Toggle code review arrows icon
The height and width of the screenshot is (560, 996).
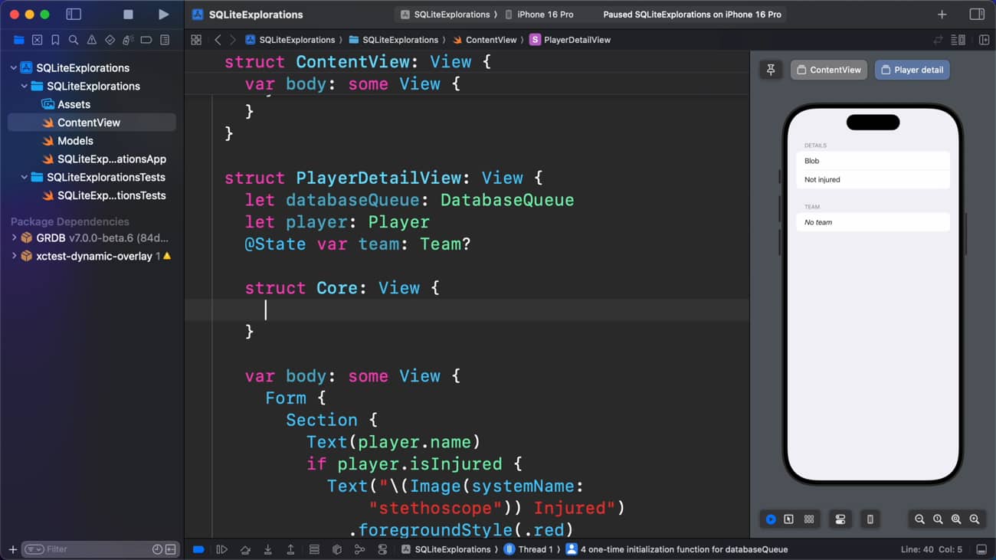click(938, 40)
